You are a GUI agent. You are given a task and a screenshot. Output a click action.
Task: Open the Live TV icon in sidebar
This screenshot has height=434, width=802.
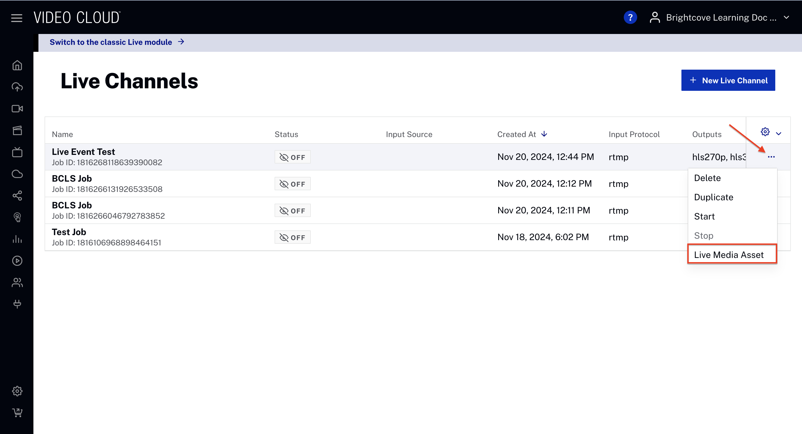(17, 152)
